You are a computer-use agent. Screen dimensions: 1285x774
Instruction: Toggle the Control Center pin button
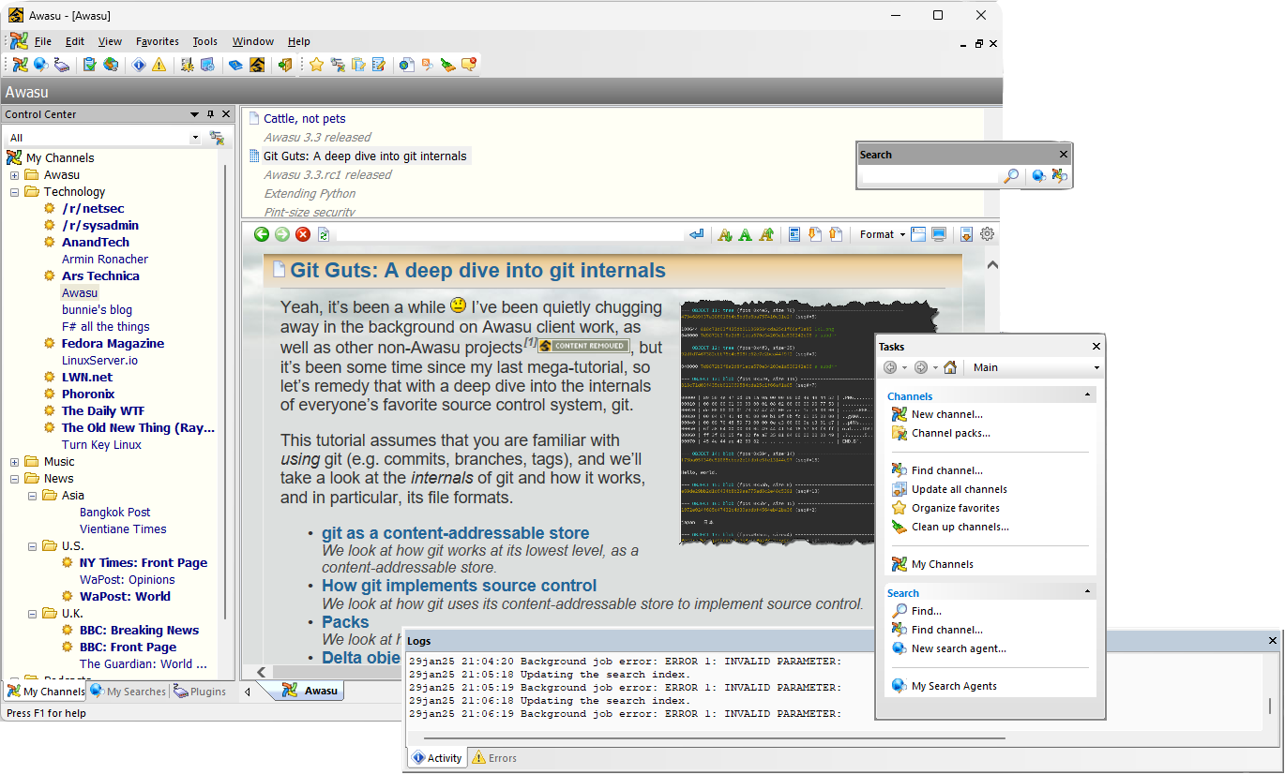211,114
